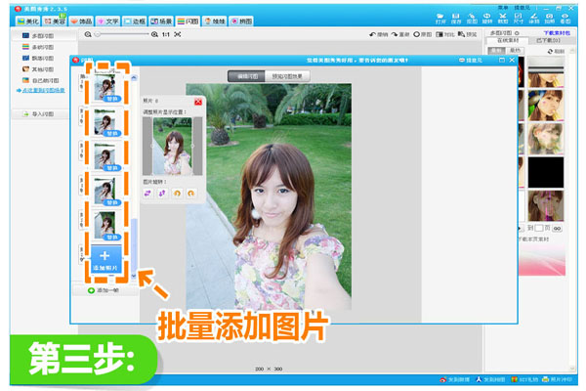This screenshot has width=586, height=391.
Task: Rotate photo left with the orange arrow
Action: (177, 194)
